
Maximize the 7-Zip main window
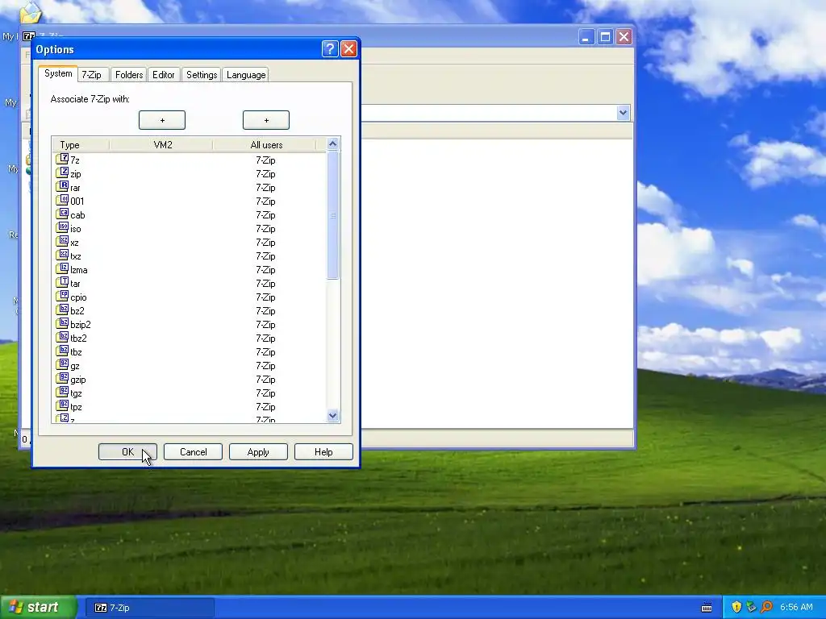tap(605, 37)
